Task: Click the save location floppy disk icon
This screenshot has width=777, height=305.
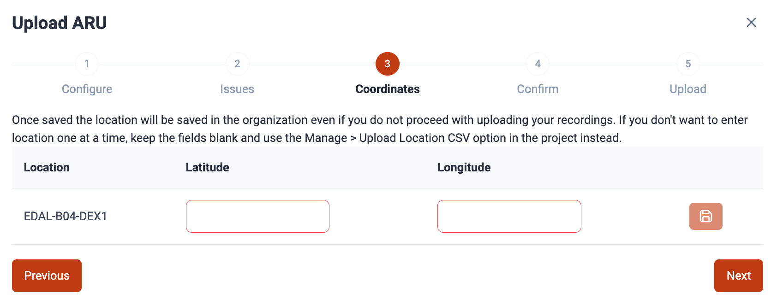Action: 705,216
